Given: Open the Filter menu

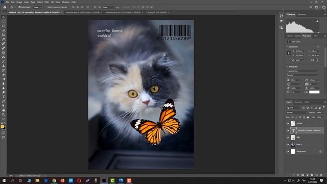Looking at the screenshot, I should coord(46,2).
